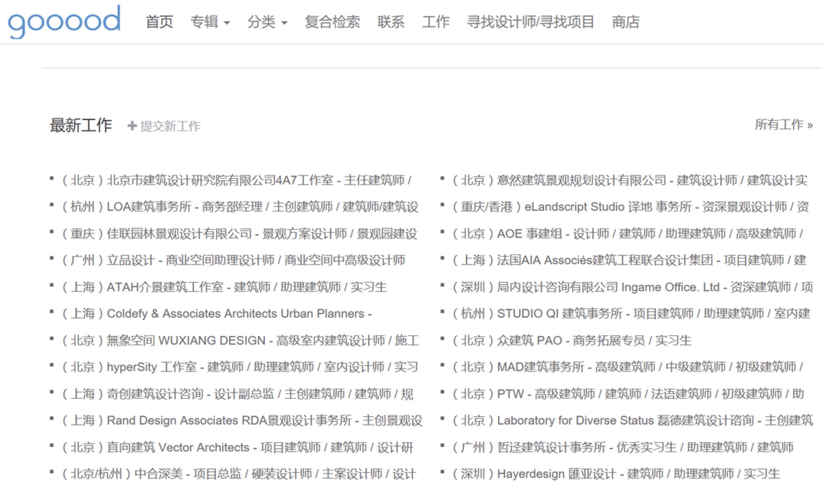Click the plus icon beside 提交新工作
The width and height of the screenshot is (825, 498).
[x=132, y=126]
